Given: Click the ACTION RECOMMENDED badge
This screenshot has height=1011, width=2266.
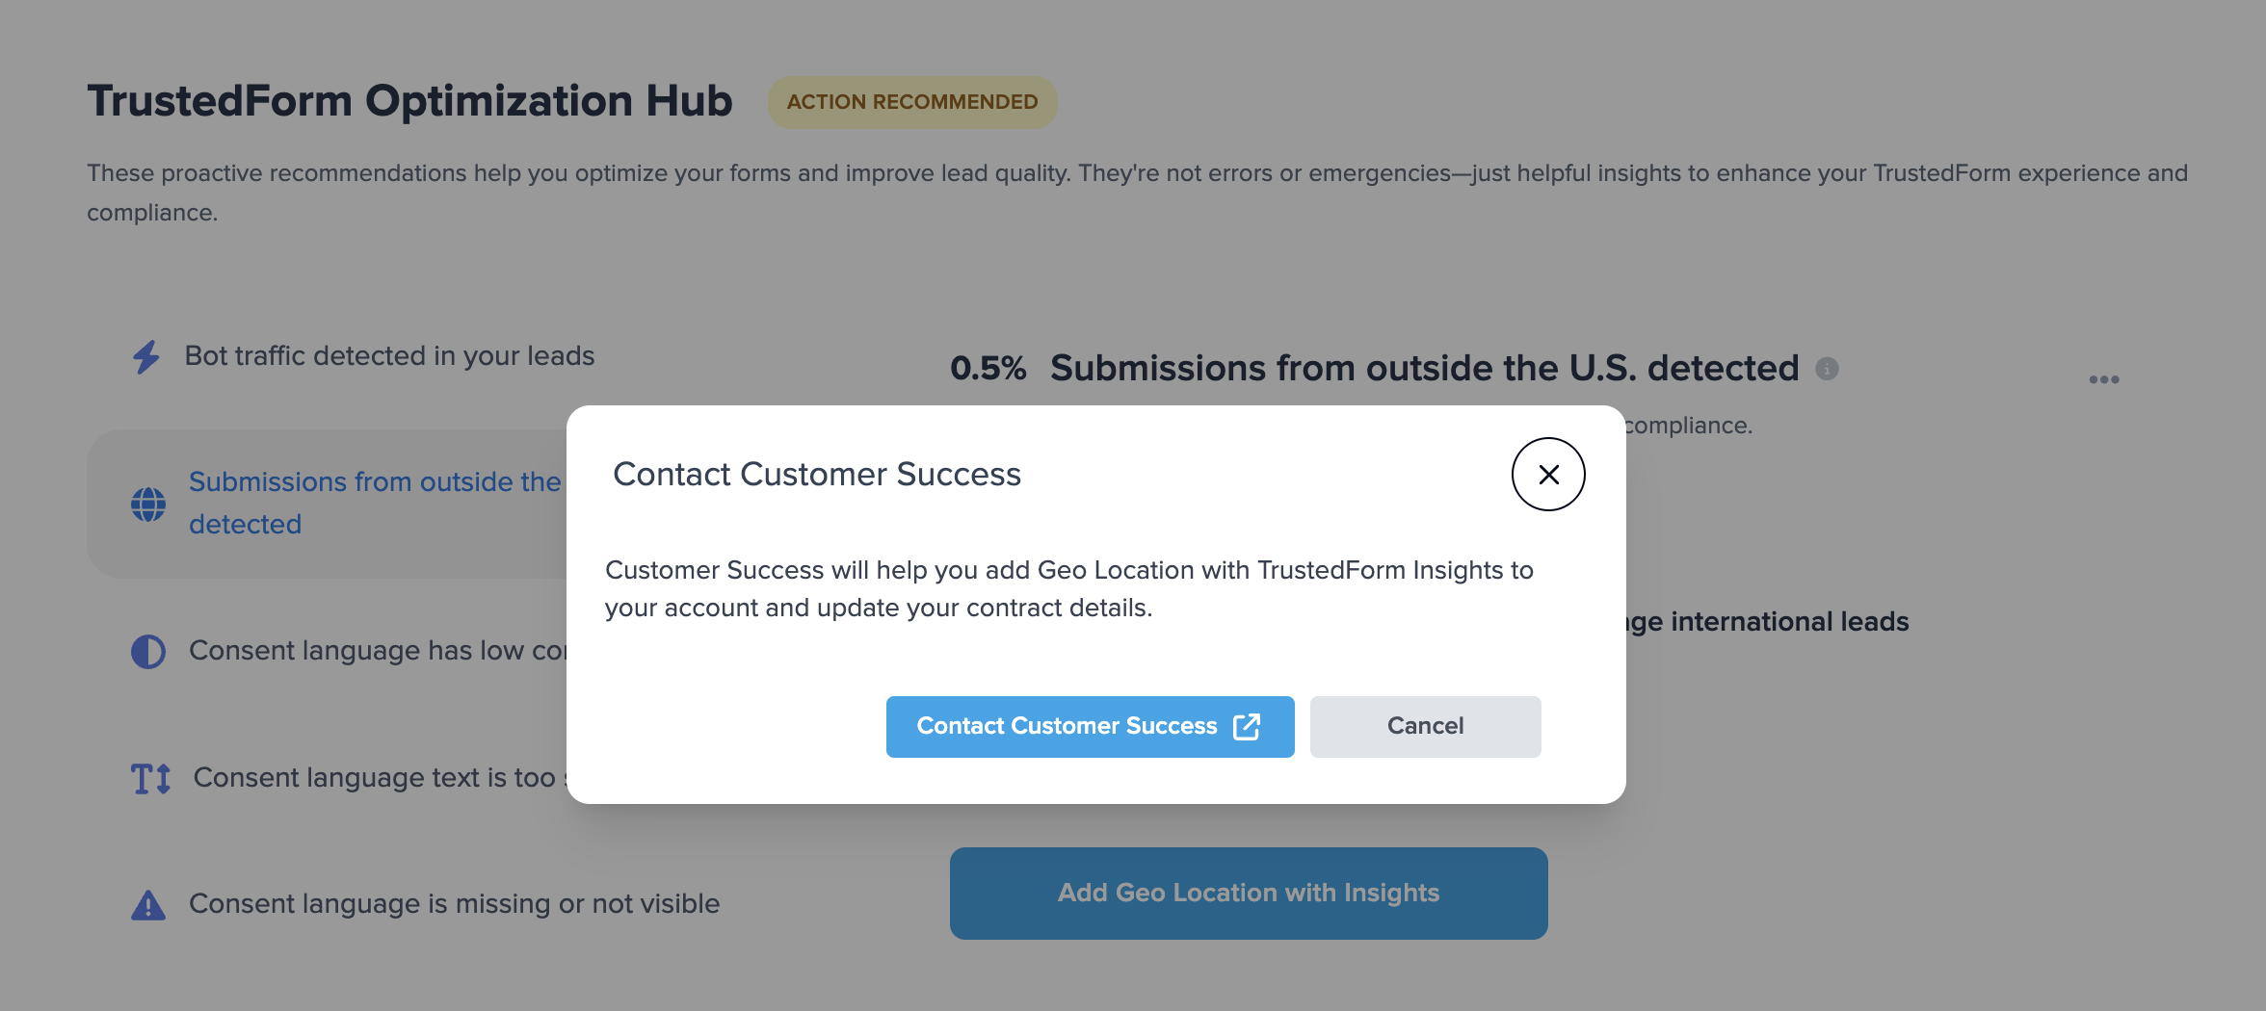Looking at the screenshot, I should (912, 102).
